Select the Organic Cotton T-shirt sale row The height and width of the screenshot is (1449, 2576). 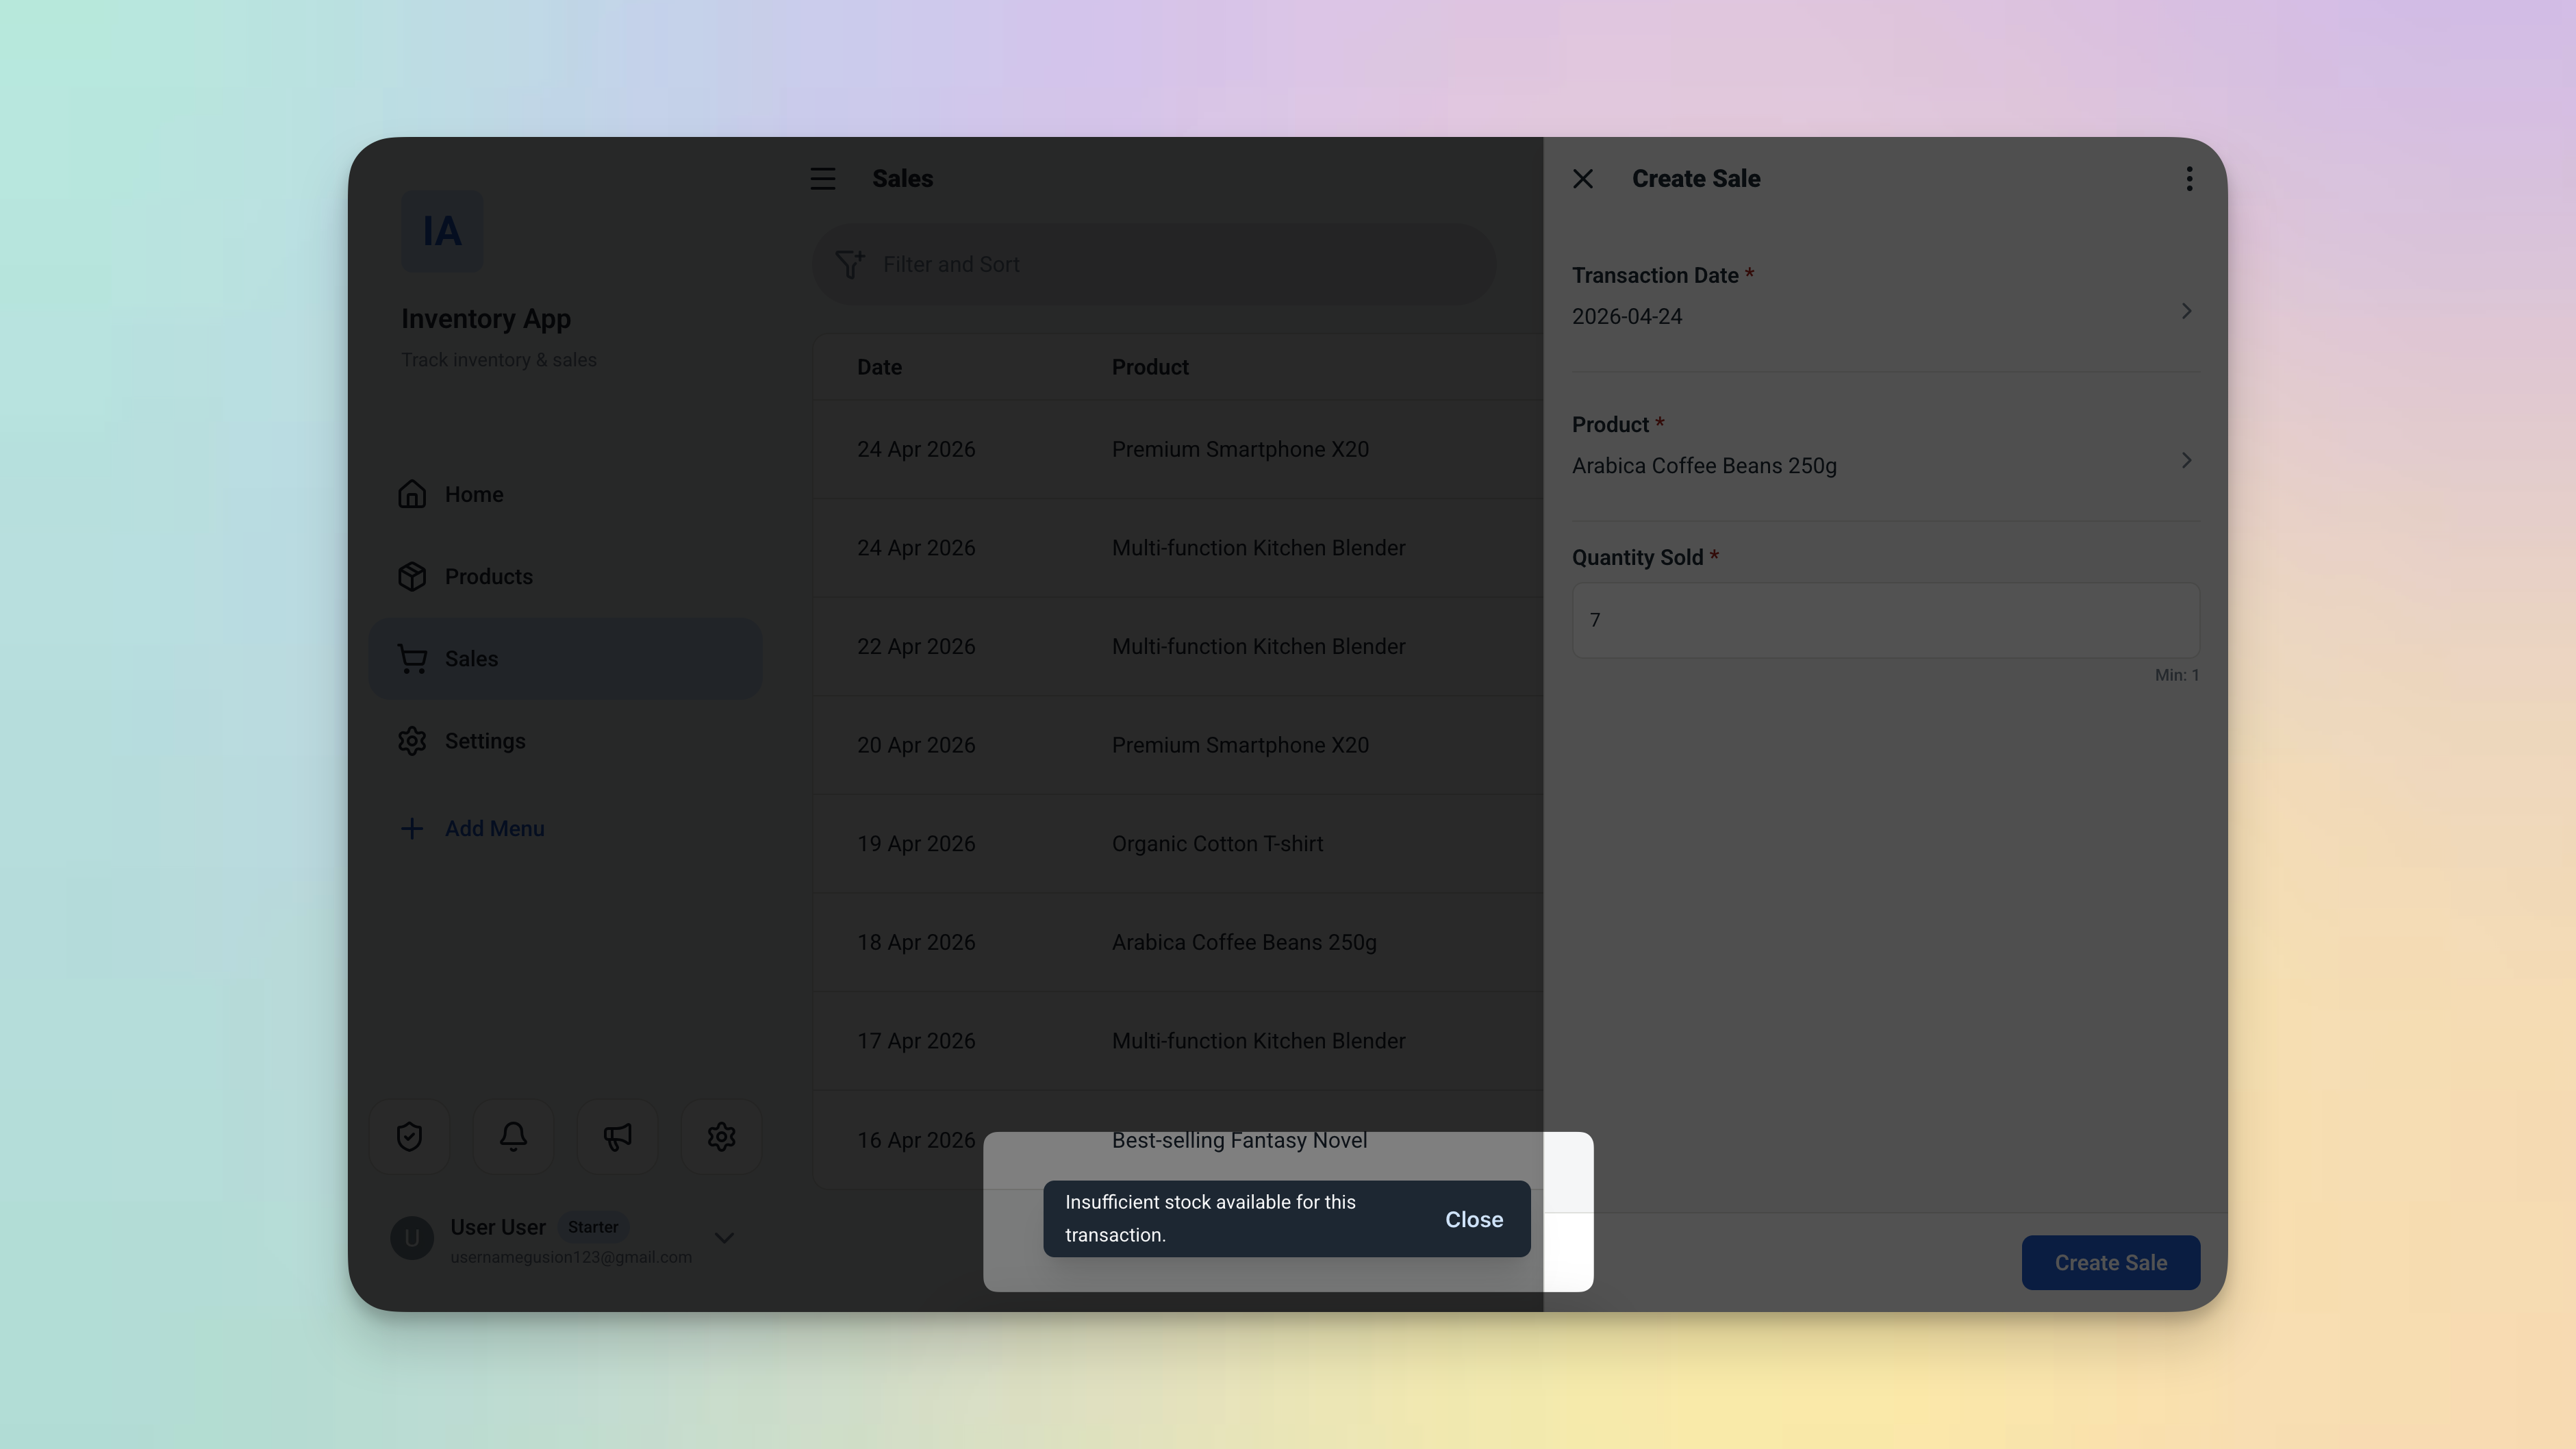coord(1178,844)
